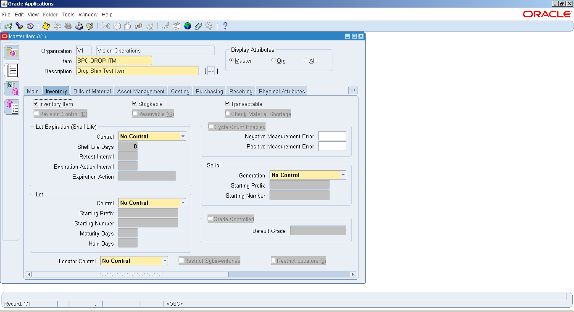Image resolution: width=574 pixels, height=312 pixels.
Task: Switch to the Main tab
Action: coord(33,91)
